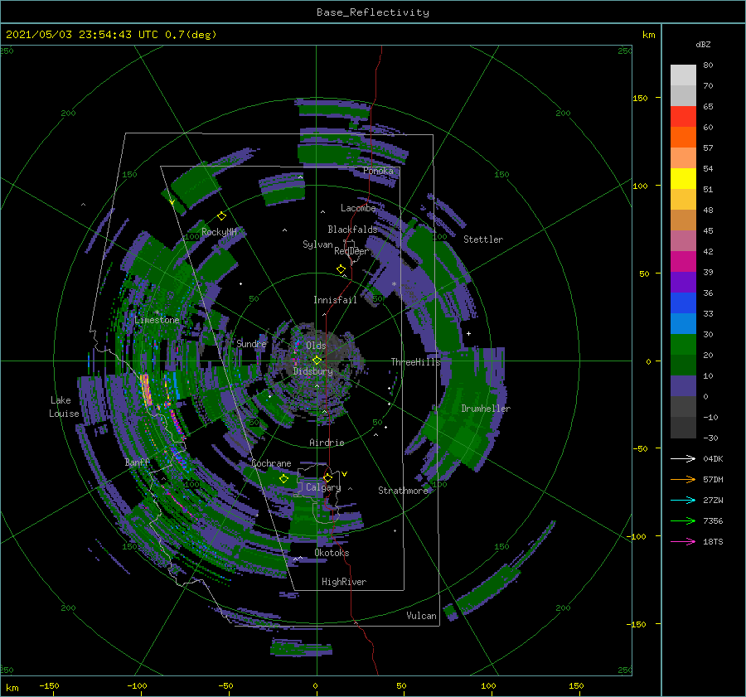Click the blue 36 dBZ color swatch
This screenshot has width=746, height=697.
(683, 303)
